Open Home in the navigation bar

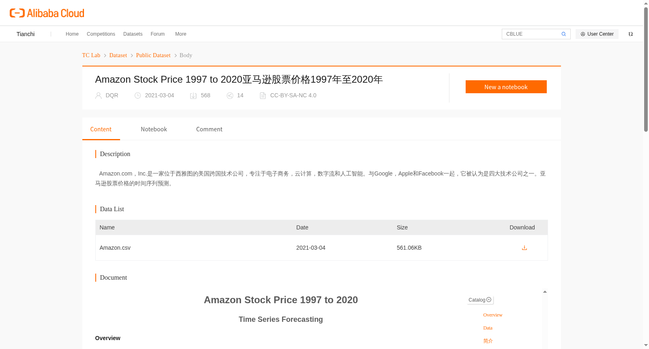[x=72, y=34]
